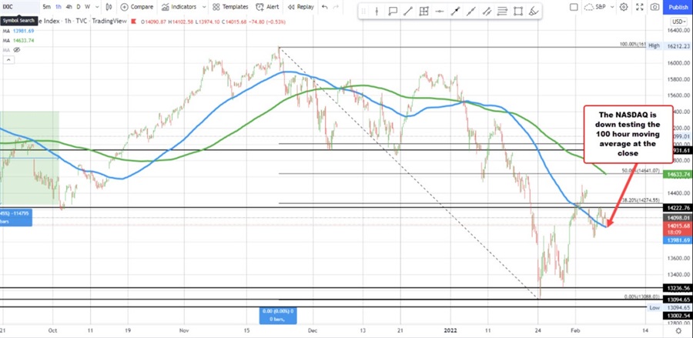Open indicator Templates menu

231,7
